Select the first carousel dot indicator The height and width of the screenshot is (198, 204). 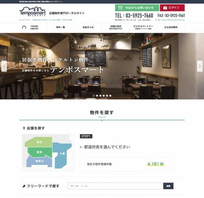click(x=94, y=96)
